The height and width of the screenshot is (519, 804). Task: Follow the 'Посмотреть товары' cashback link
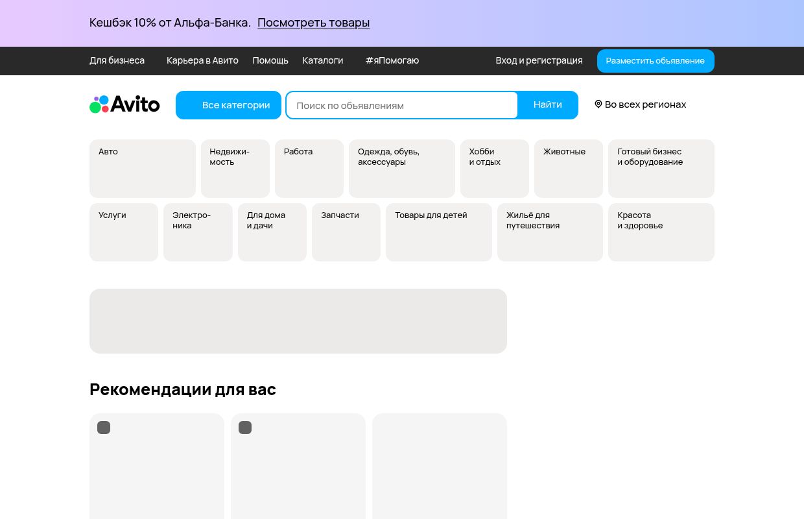[313, 22]
